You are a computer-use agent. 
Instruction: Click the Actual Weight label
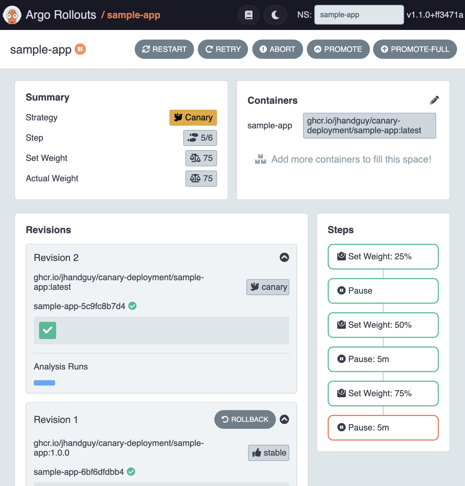[52, 179]
